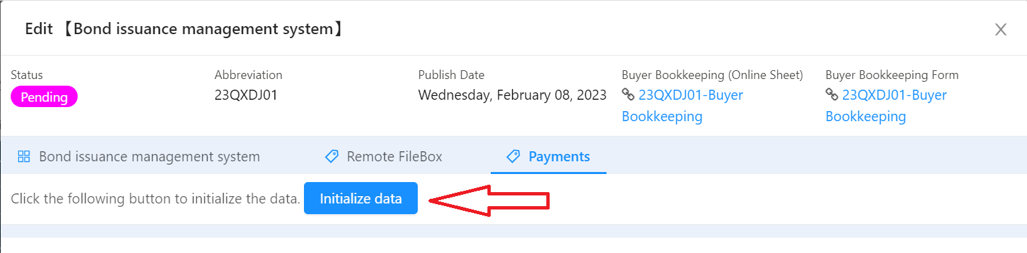Close the Edit dialog with the X

click(1001, 29)
